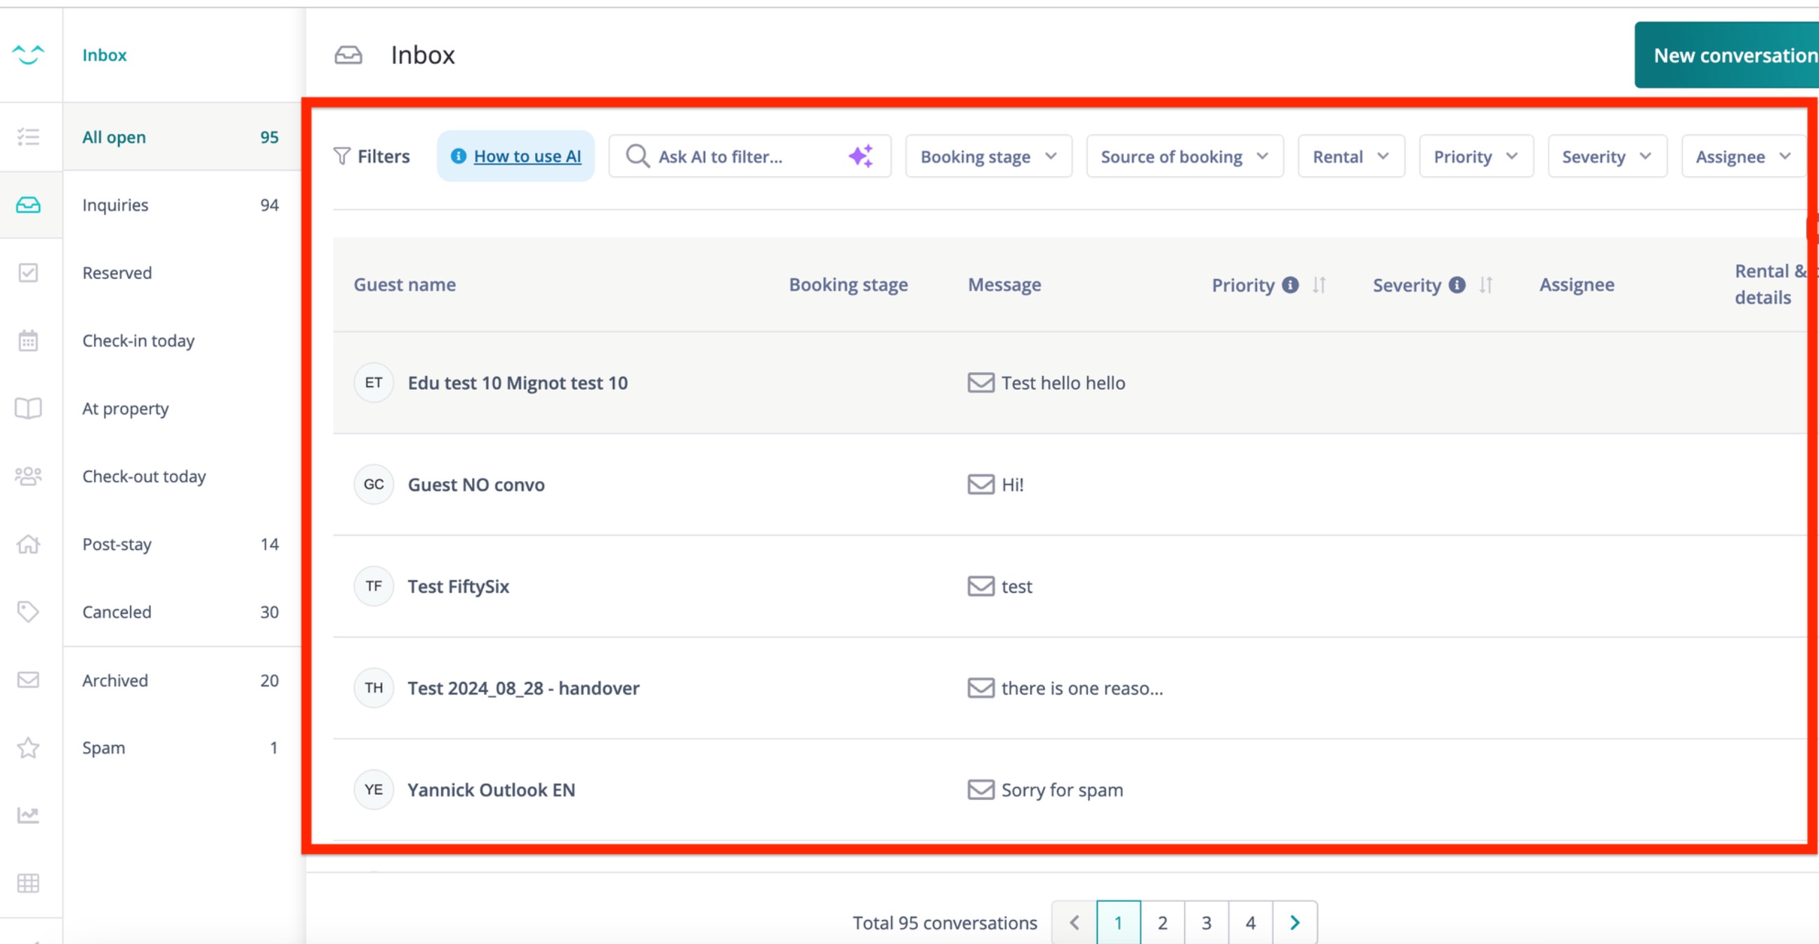The image size is (1819, 944).
Task: Click the analytics chart icon in sidebar
Action: pos(28,815)
